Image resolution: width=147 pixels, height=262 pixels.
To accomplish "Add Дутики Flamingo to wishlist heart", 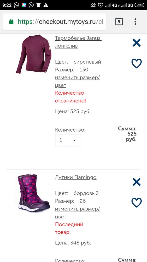I will point(137,203).
